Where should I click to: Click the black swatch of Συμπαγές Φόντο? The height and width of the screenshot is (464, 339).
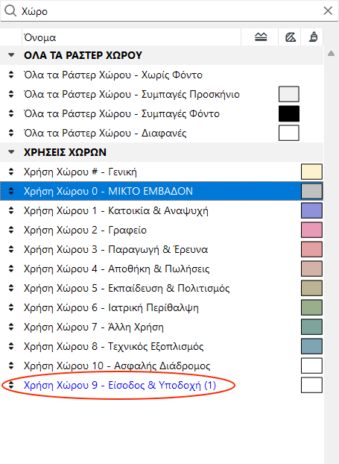[289, 113]
